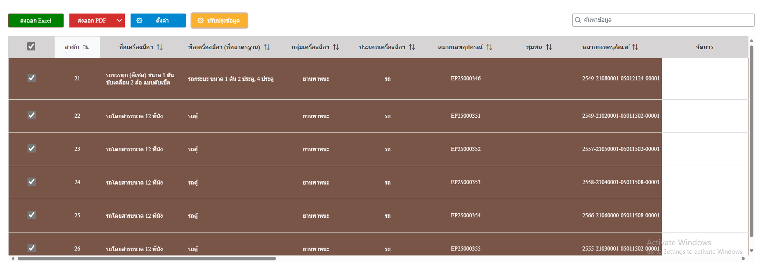762x269 pixels.
Task: Click รถโดยสารขนาด 12 ที่นั่ง in row 25
Action: coord(134,216)
